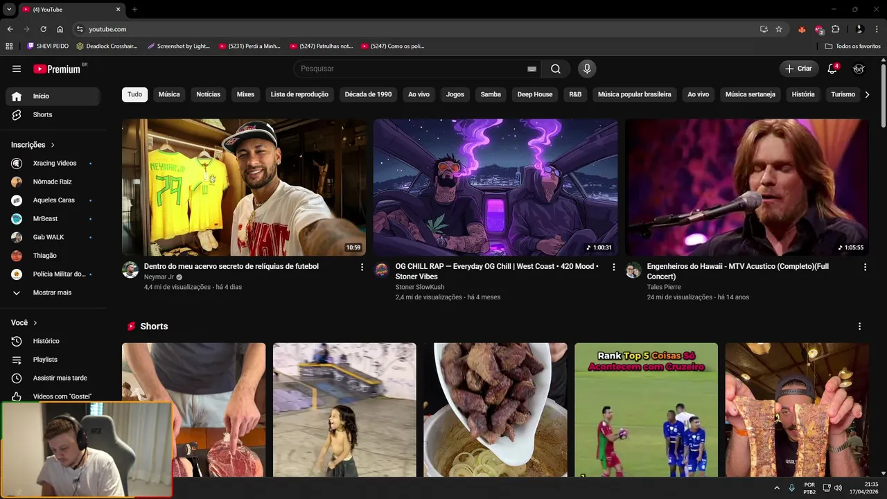Open SHEVI PEIDO bookmark
887x499 pixels.
(47, 46)
